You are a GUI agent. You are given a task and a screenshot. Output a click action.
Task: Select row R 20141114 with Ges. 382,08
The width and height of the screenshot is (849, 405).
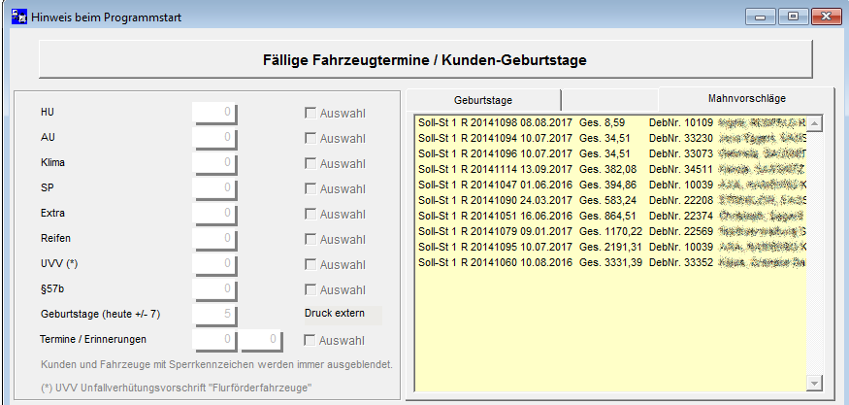pos(612,170)
